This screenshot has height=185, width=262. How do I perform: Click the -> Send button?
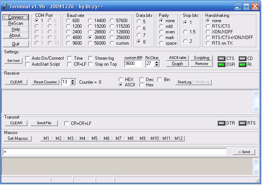point(244,152)
